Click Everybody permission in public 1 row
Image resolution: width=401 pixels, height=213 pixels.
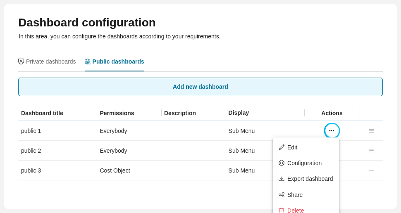point(113,131)
